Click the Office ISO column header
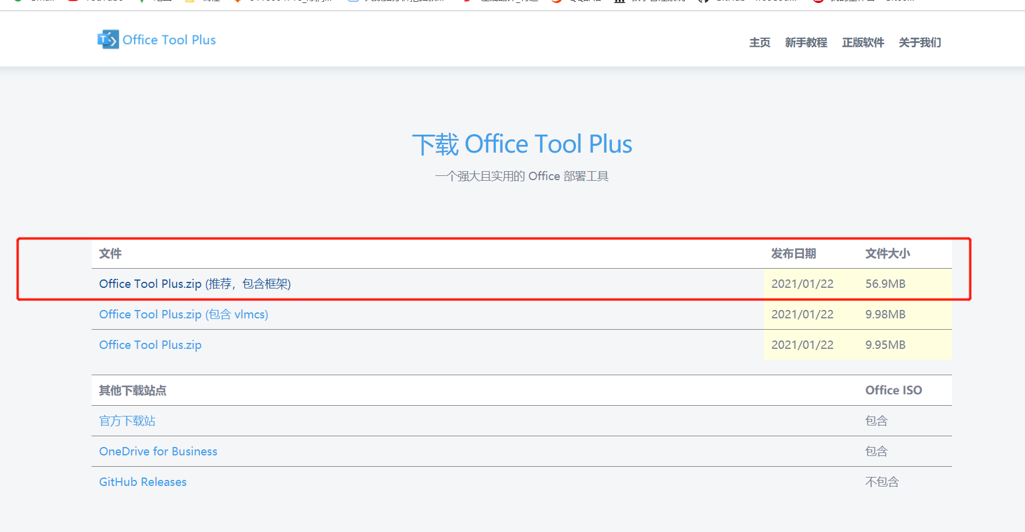The width and height of the screenshot is (1025, 532). pyautogui.click(x=894, y=390)
